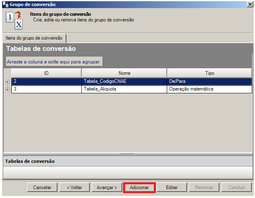The width and height of the screenshot is (255, 198).
Task: Select the Itens do grupo de conversão tab
Action: coord(34,38)
